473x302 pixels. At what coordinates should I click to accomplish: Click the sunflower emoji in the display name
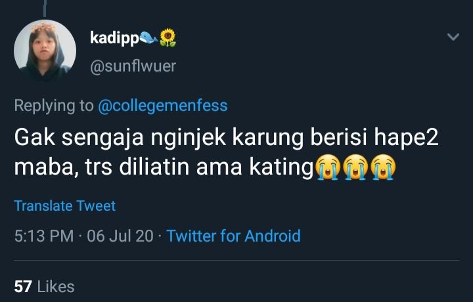(x=169, y=38)
